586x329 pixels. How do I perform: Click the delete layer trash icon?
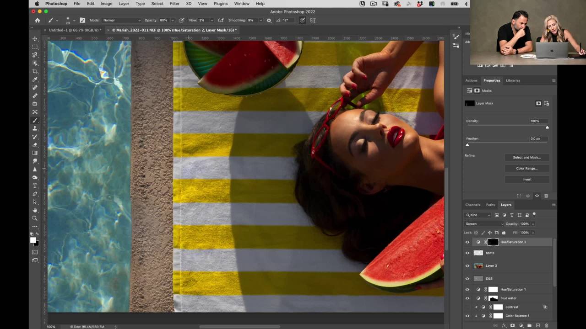point(546,325)
